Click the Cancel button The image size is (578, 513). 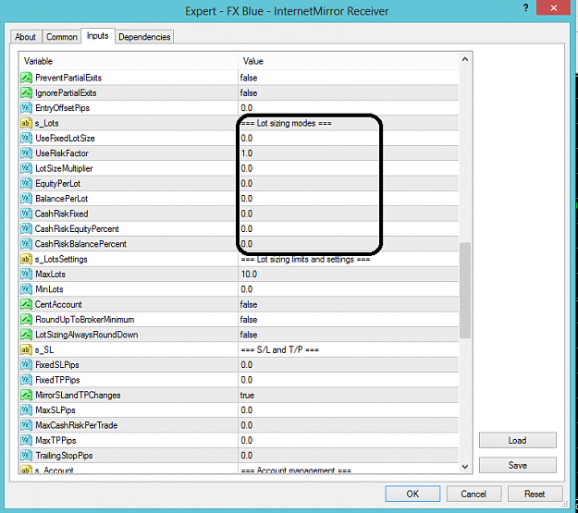473,494
